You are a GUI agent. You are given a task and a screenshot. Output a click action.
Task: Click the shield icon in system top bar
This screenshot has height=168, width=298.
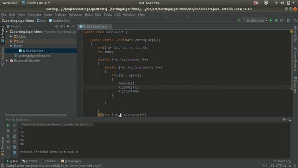[x=266, y=3]
